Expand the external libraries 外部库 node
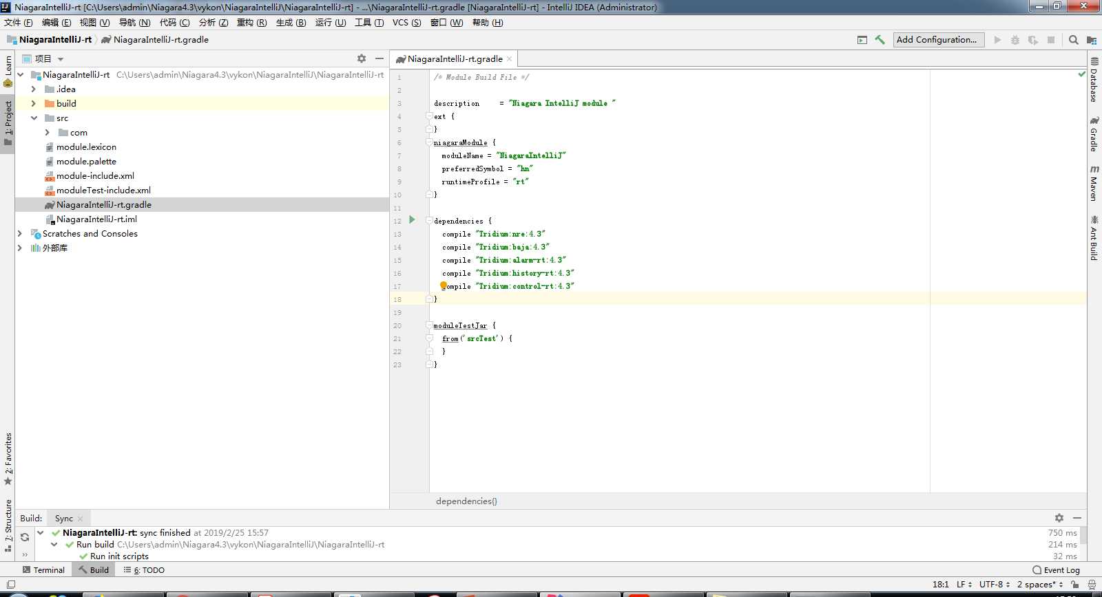The height and width of the screenshot is (597, 1102). pyautogui.click(x=20, y=248)
